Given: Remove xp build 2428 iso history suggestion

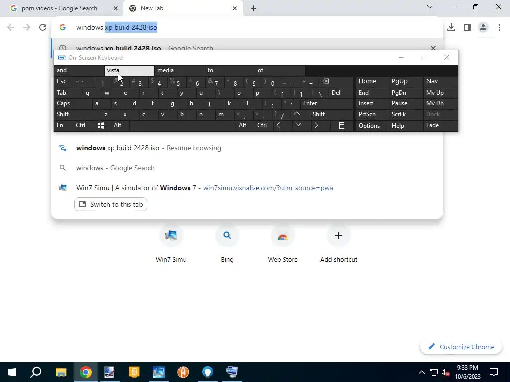Looking at the screenshot, I should click(433, 48).
